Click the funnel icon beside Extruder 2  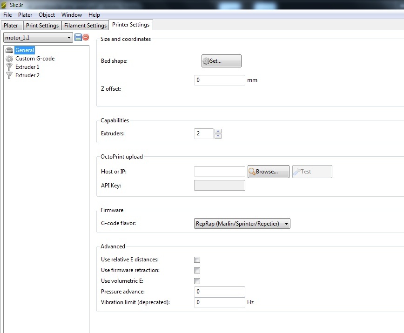pyautogui.click(x=9, y=75)
